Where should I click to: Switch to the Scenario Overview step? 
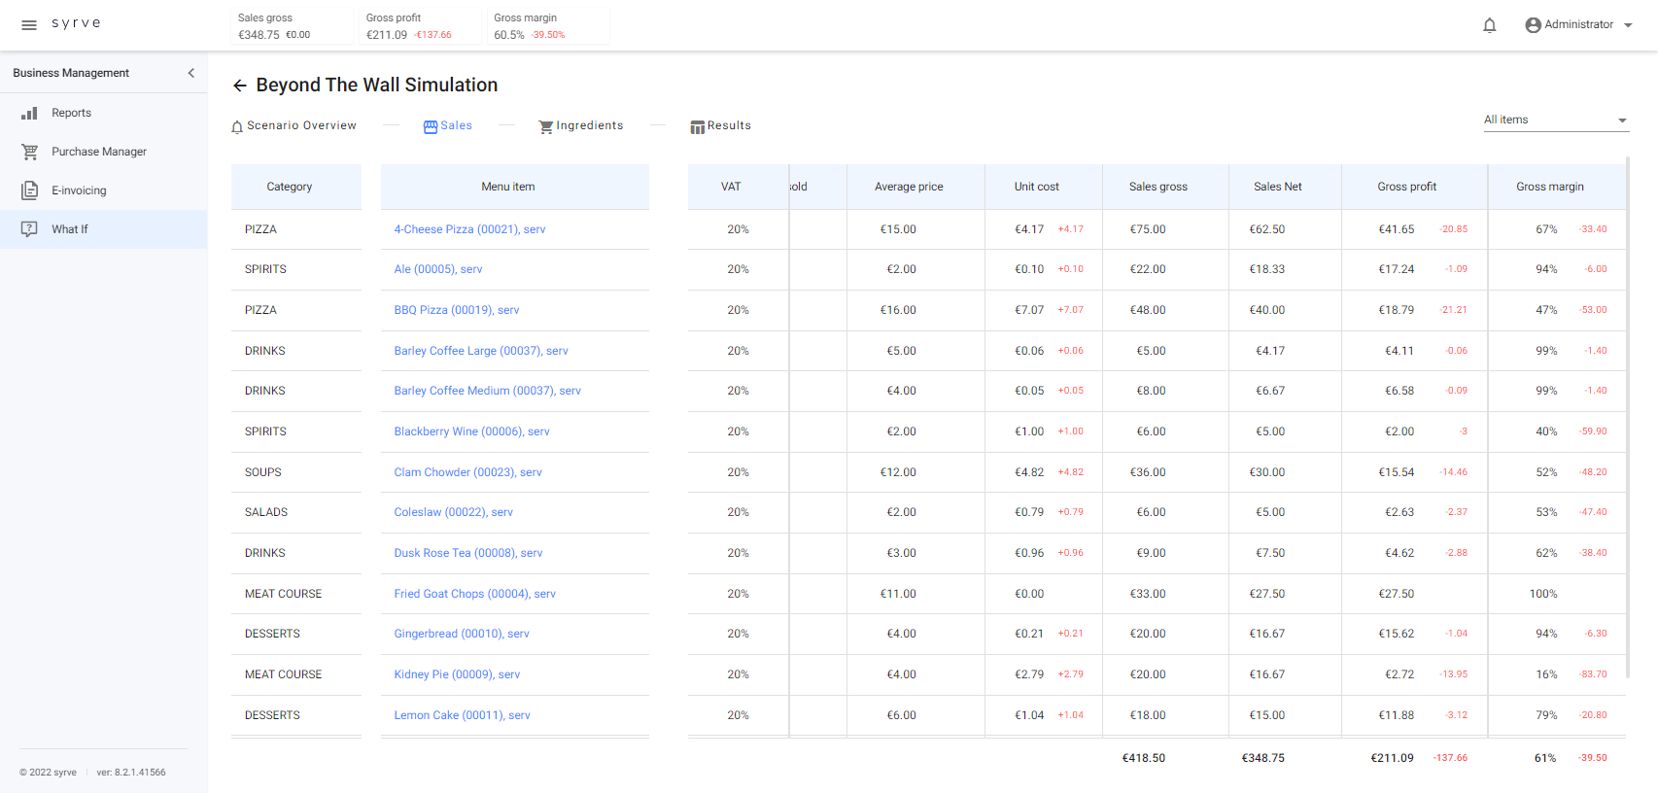click(294, 126)
